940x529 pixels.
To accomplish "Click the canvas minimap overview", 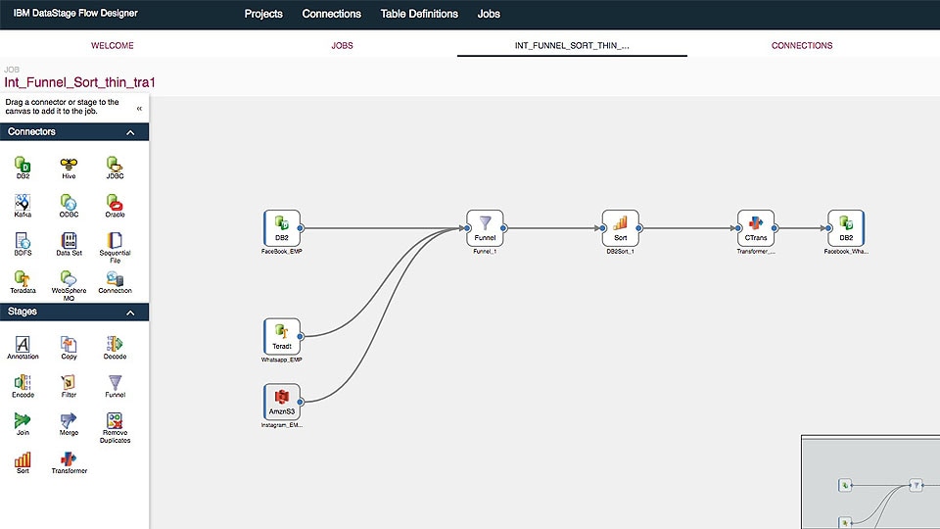I will point(870,482).
